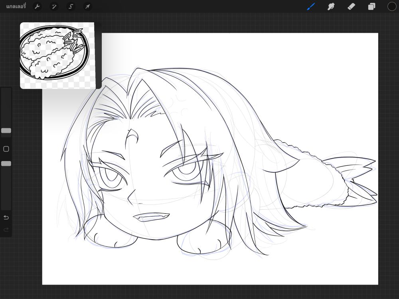Redo the last undone stroke
Image resolution: width=399 pixels, height=299 pixels.
[x=6, y=230]
